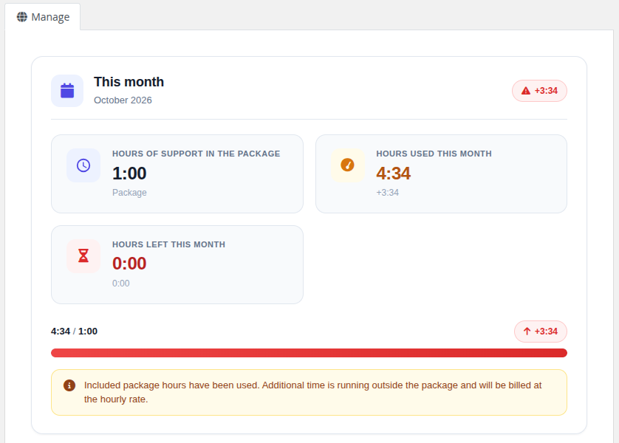The image size is (619, 443).
Task: Click the up arrow in overage badge
Action: 527,332
